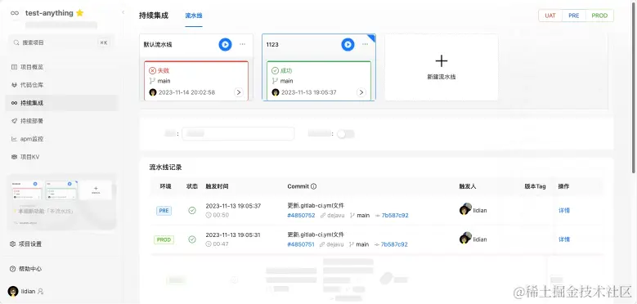Click the blurred filter input field
Viewport: 637px width, 304px height.
pos(238,133)
